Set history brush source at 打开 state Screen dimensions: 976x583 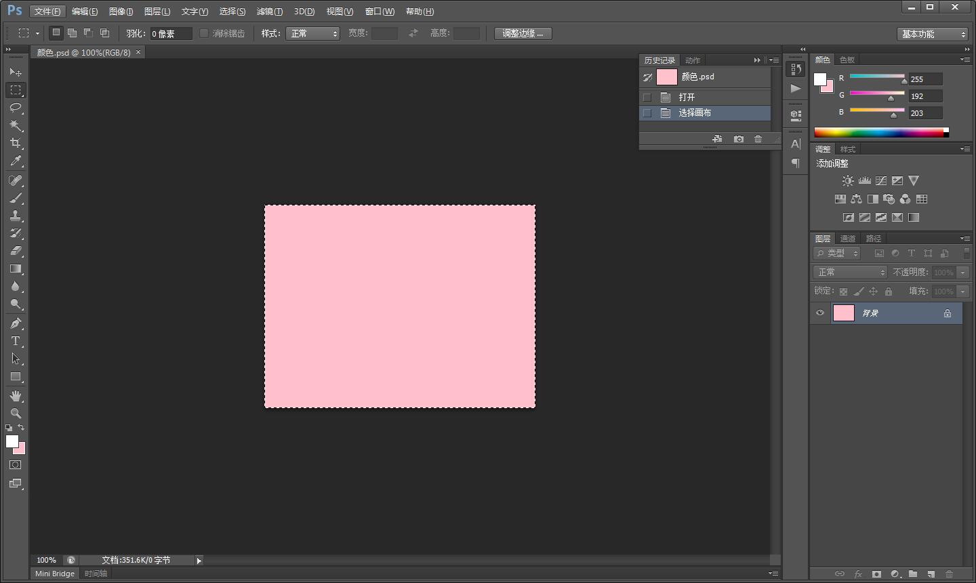(647, 97)
